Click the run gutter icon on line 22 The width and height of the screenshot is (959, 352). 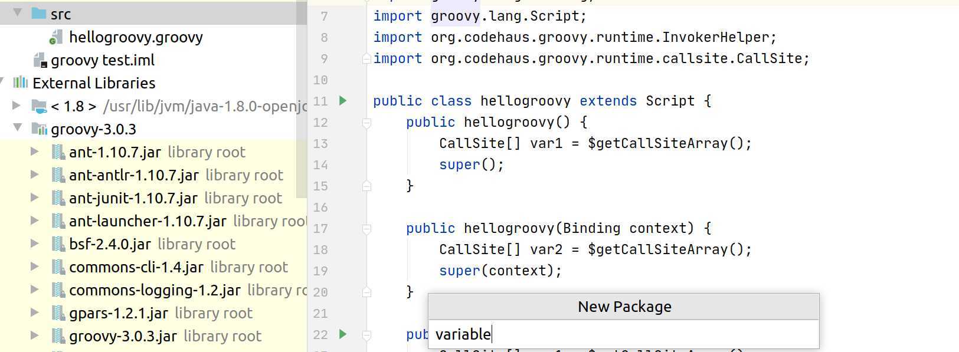pyautogui.click(x=343, y=334)
